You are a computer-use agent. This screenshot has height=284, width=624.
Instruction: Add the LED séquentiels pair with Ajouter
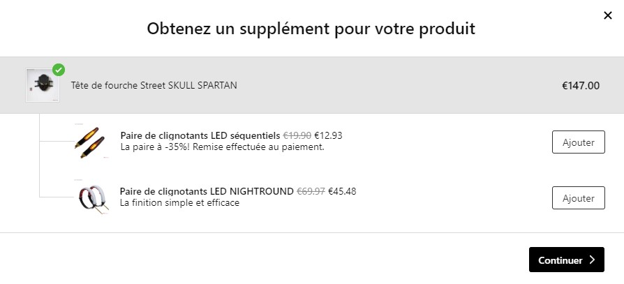578,142
